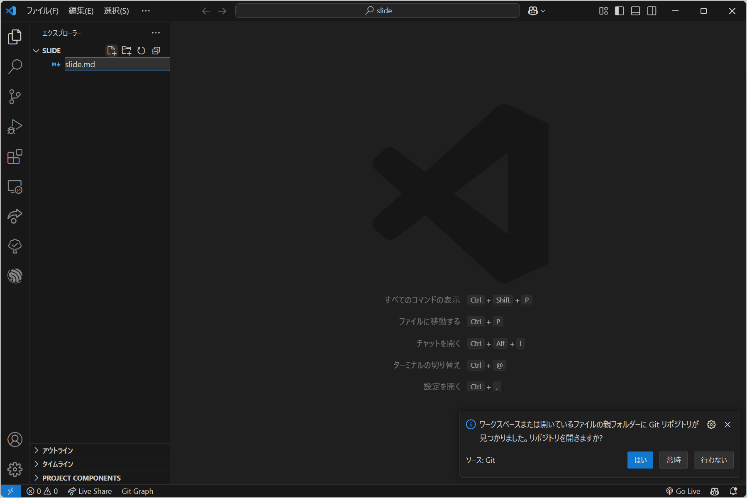The height and width of the screenshot is (498, 747).
Task: Refresh the explorer file tree
Action: click(x=141, y=51)
